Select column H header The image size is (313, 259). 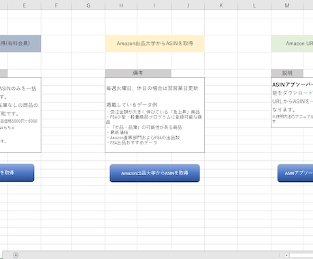tap(121, 5)
